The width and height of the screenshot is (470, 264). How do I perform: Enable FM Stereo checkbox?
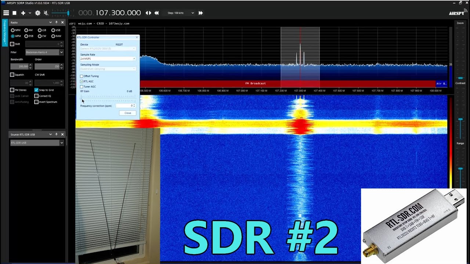pos(12,90)
